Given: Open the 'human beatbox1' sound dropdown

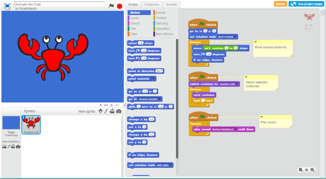Looking at the screenshot, I should (x=236, y=129).
